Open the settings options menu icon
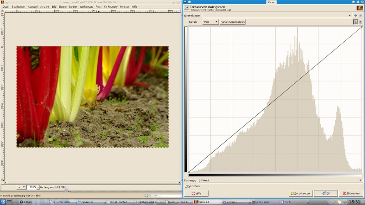The height and width of the screenshot is (205, 365). point(360,15)
